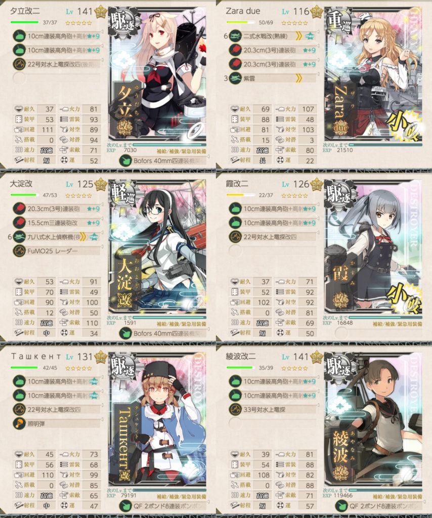The height and width of the screenshot is (518, 432).
Task: Click the radar icon beside 22号対水上電探改四(後期)
Action: [x=19, y=64]
